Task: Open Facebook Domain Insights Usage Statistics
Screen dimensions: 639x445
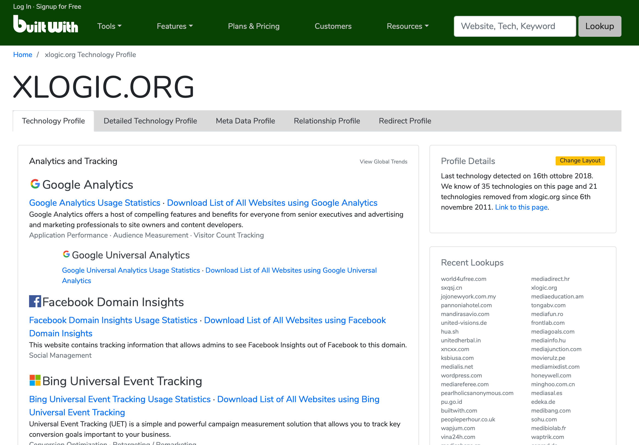Action: click(113, 320)
